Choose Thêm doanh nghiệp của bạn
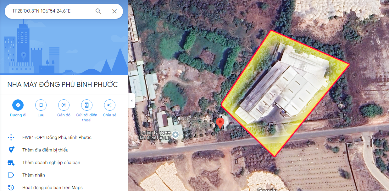Image resolution: width=389 pixels, height=191 pixels. pyautogui.click(x=51, y=162)
